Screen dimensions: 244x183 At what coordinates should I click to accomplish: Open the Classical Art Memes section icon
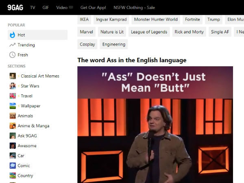[x=13, y=76]
